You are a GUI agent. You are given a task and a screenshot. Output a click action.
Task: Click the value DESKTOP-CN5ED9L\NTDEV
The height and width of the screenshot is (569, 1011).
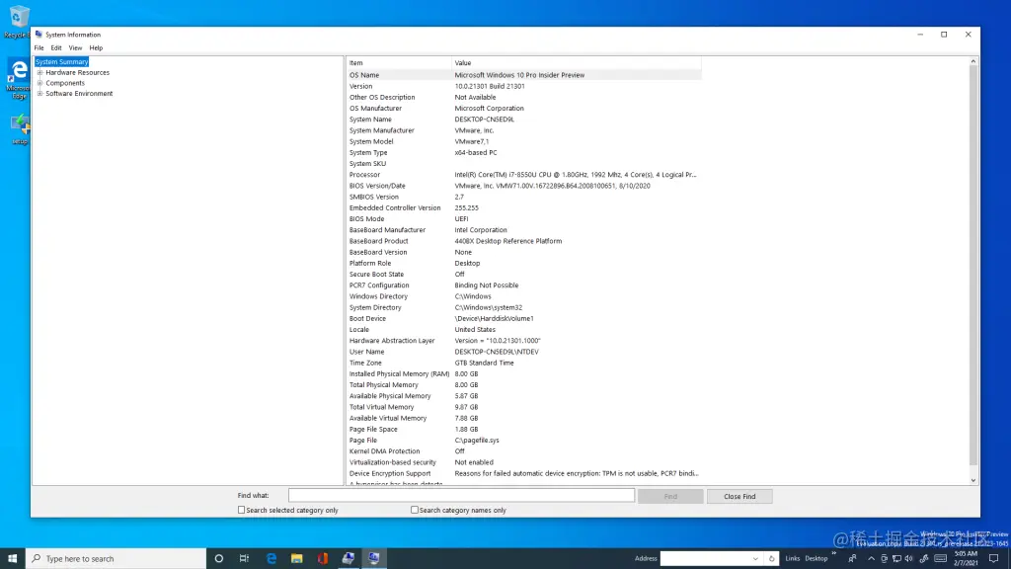tap(497, 352)
